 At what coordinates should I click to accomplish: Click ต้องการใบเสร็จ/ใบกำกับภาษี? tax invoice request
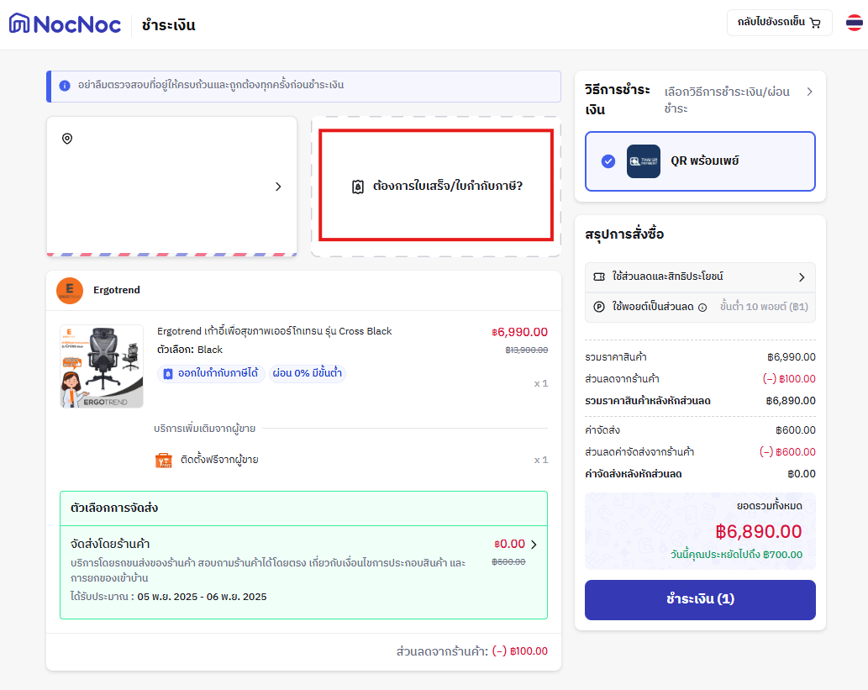437,186
